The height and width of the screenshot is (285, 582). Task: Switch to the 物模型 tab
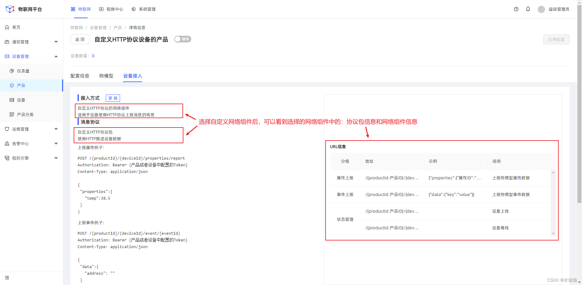[106, 76]
